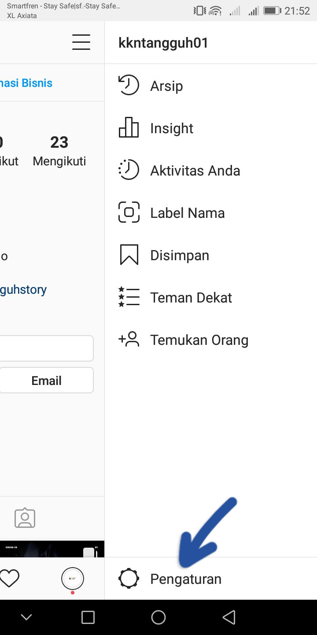Tap the guhstory highlighted link
The image size is (317, 635).
pyautogui.click(x=23, y=289)
